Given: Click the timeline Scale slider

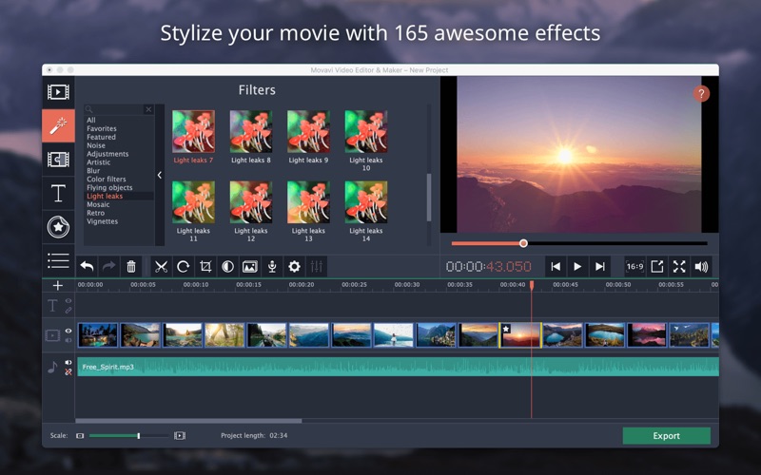Looking at the screenshot, I should point(138,436).
